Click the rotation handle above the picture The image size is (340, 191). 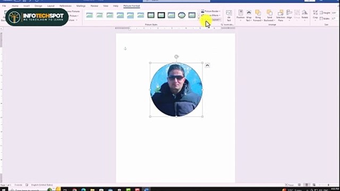coord(176,57)
